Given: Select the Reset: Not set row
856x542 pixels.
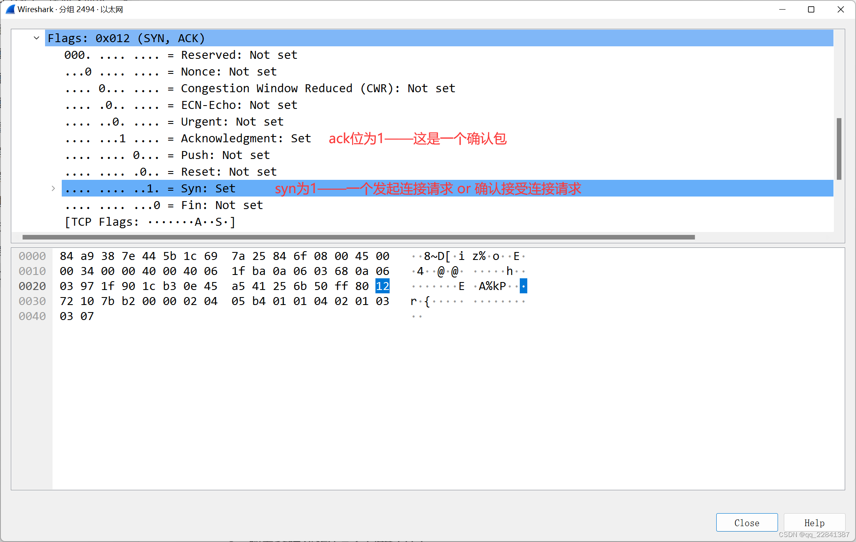Looking at the screenshot, I should click(x=448, y=171).
